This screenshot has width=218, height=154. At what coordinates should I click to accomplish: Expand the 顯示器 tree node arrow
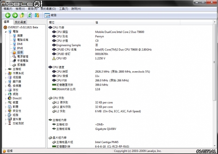6,82
